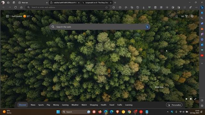Select the Travel feed tab

112,105
